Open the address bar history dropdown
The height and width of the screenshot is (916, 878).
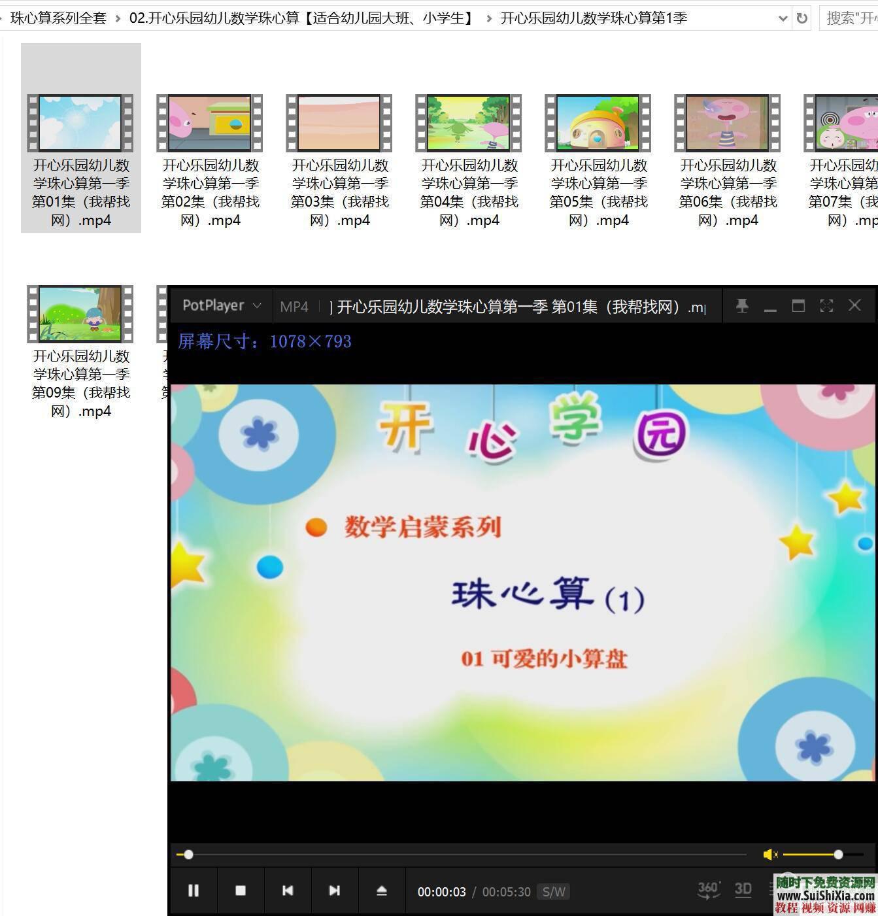tap(783, 18)
